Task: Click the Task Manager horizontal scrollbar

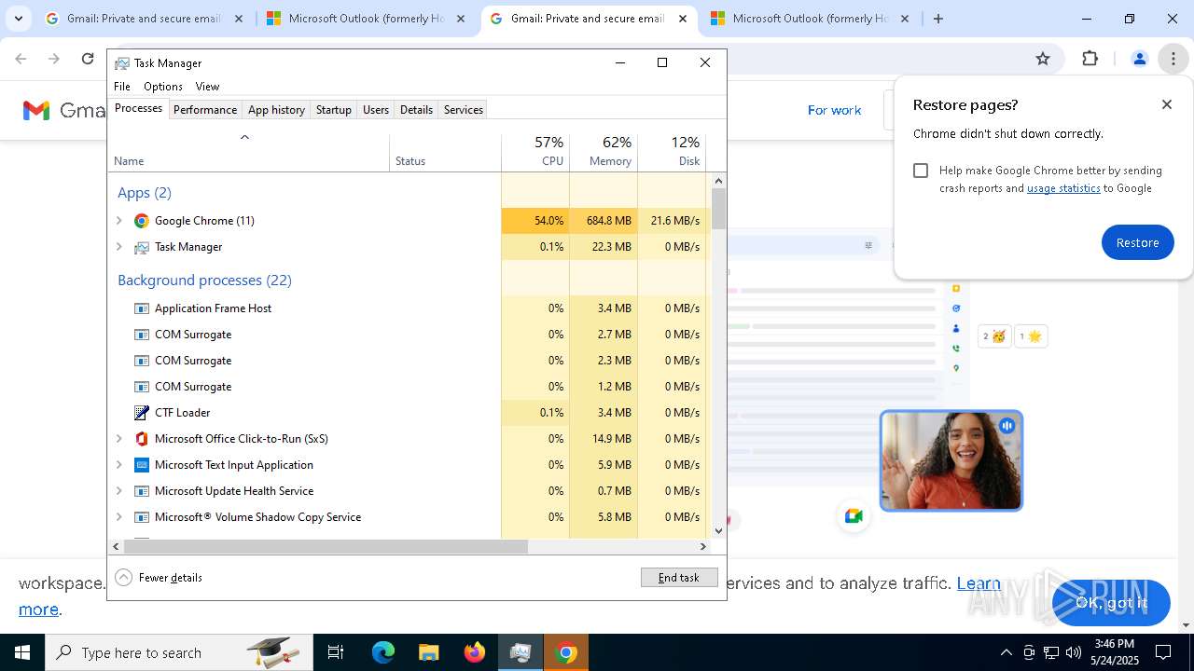Action: click(326, 547)
